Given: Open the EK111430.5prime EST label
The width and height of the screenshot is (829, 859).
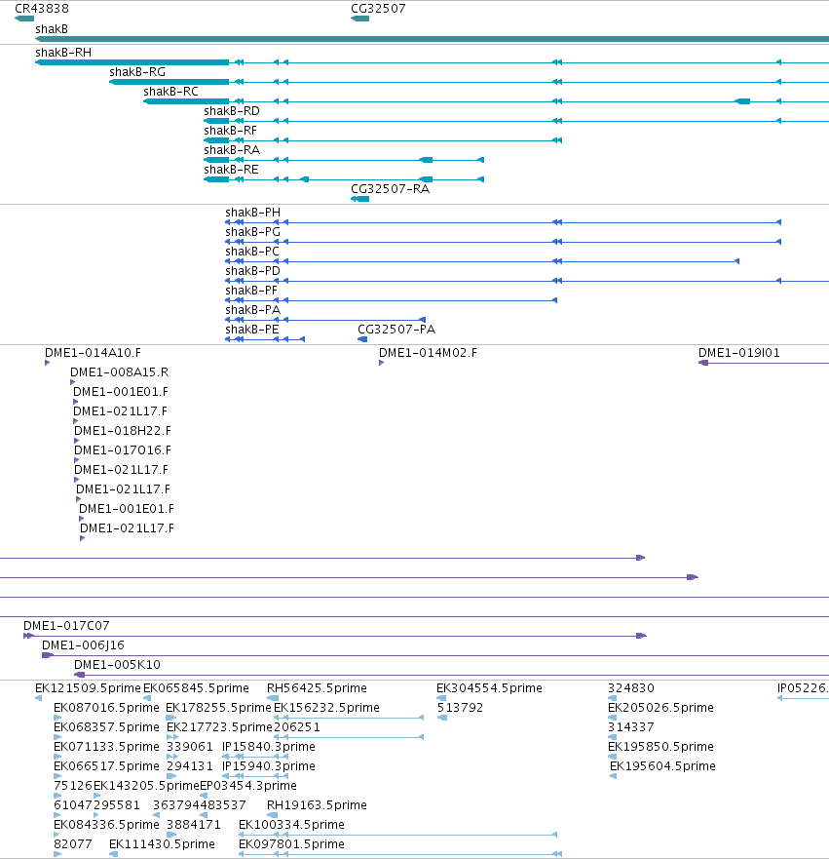Looking at the screenshot, I should click(x=162, y=844).
